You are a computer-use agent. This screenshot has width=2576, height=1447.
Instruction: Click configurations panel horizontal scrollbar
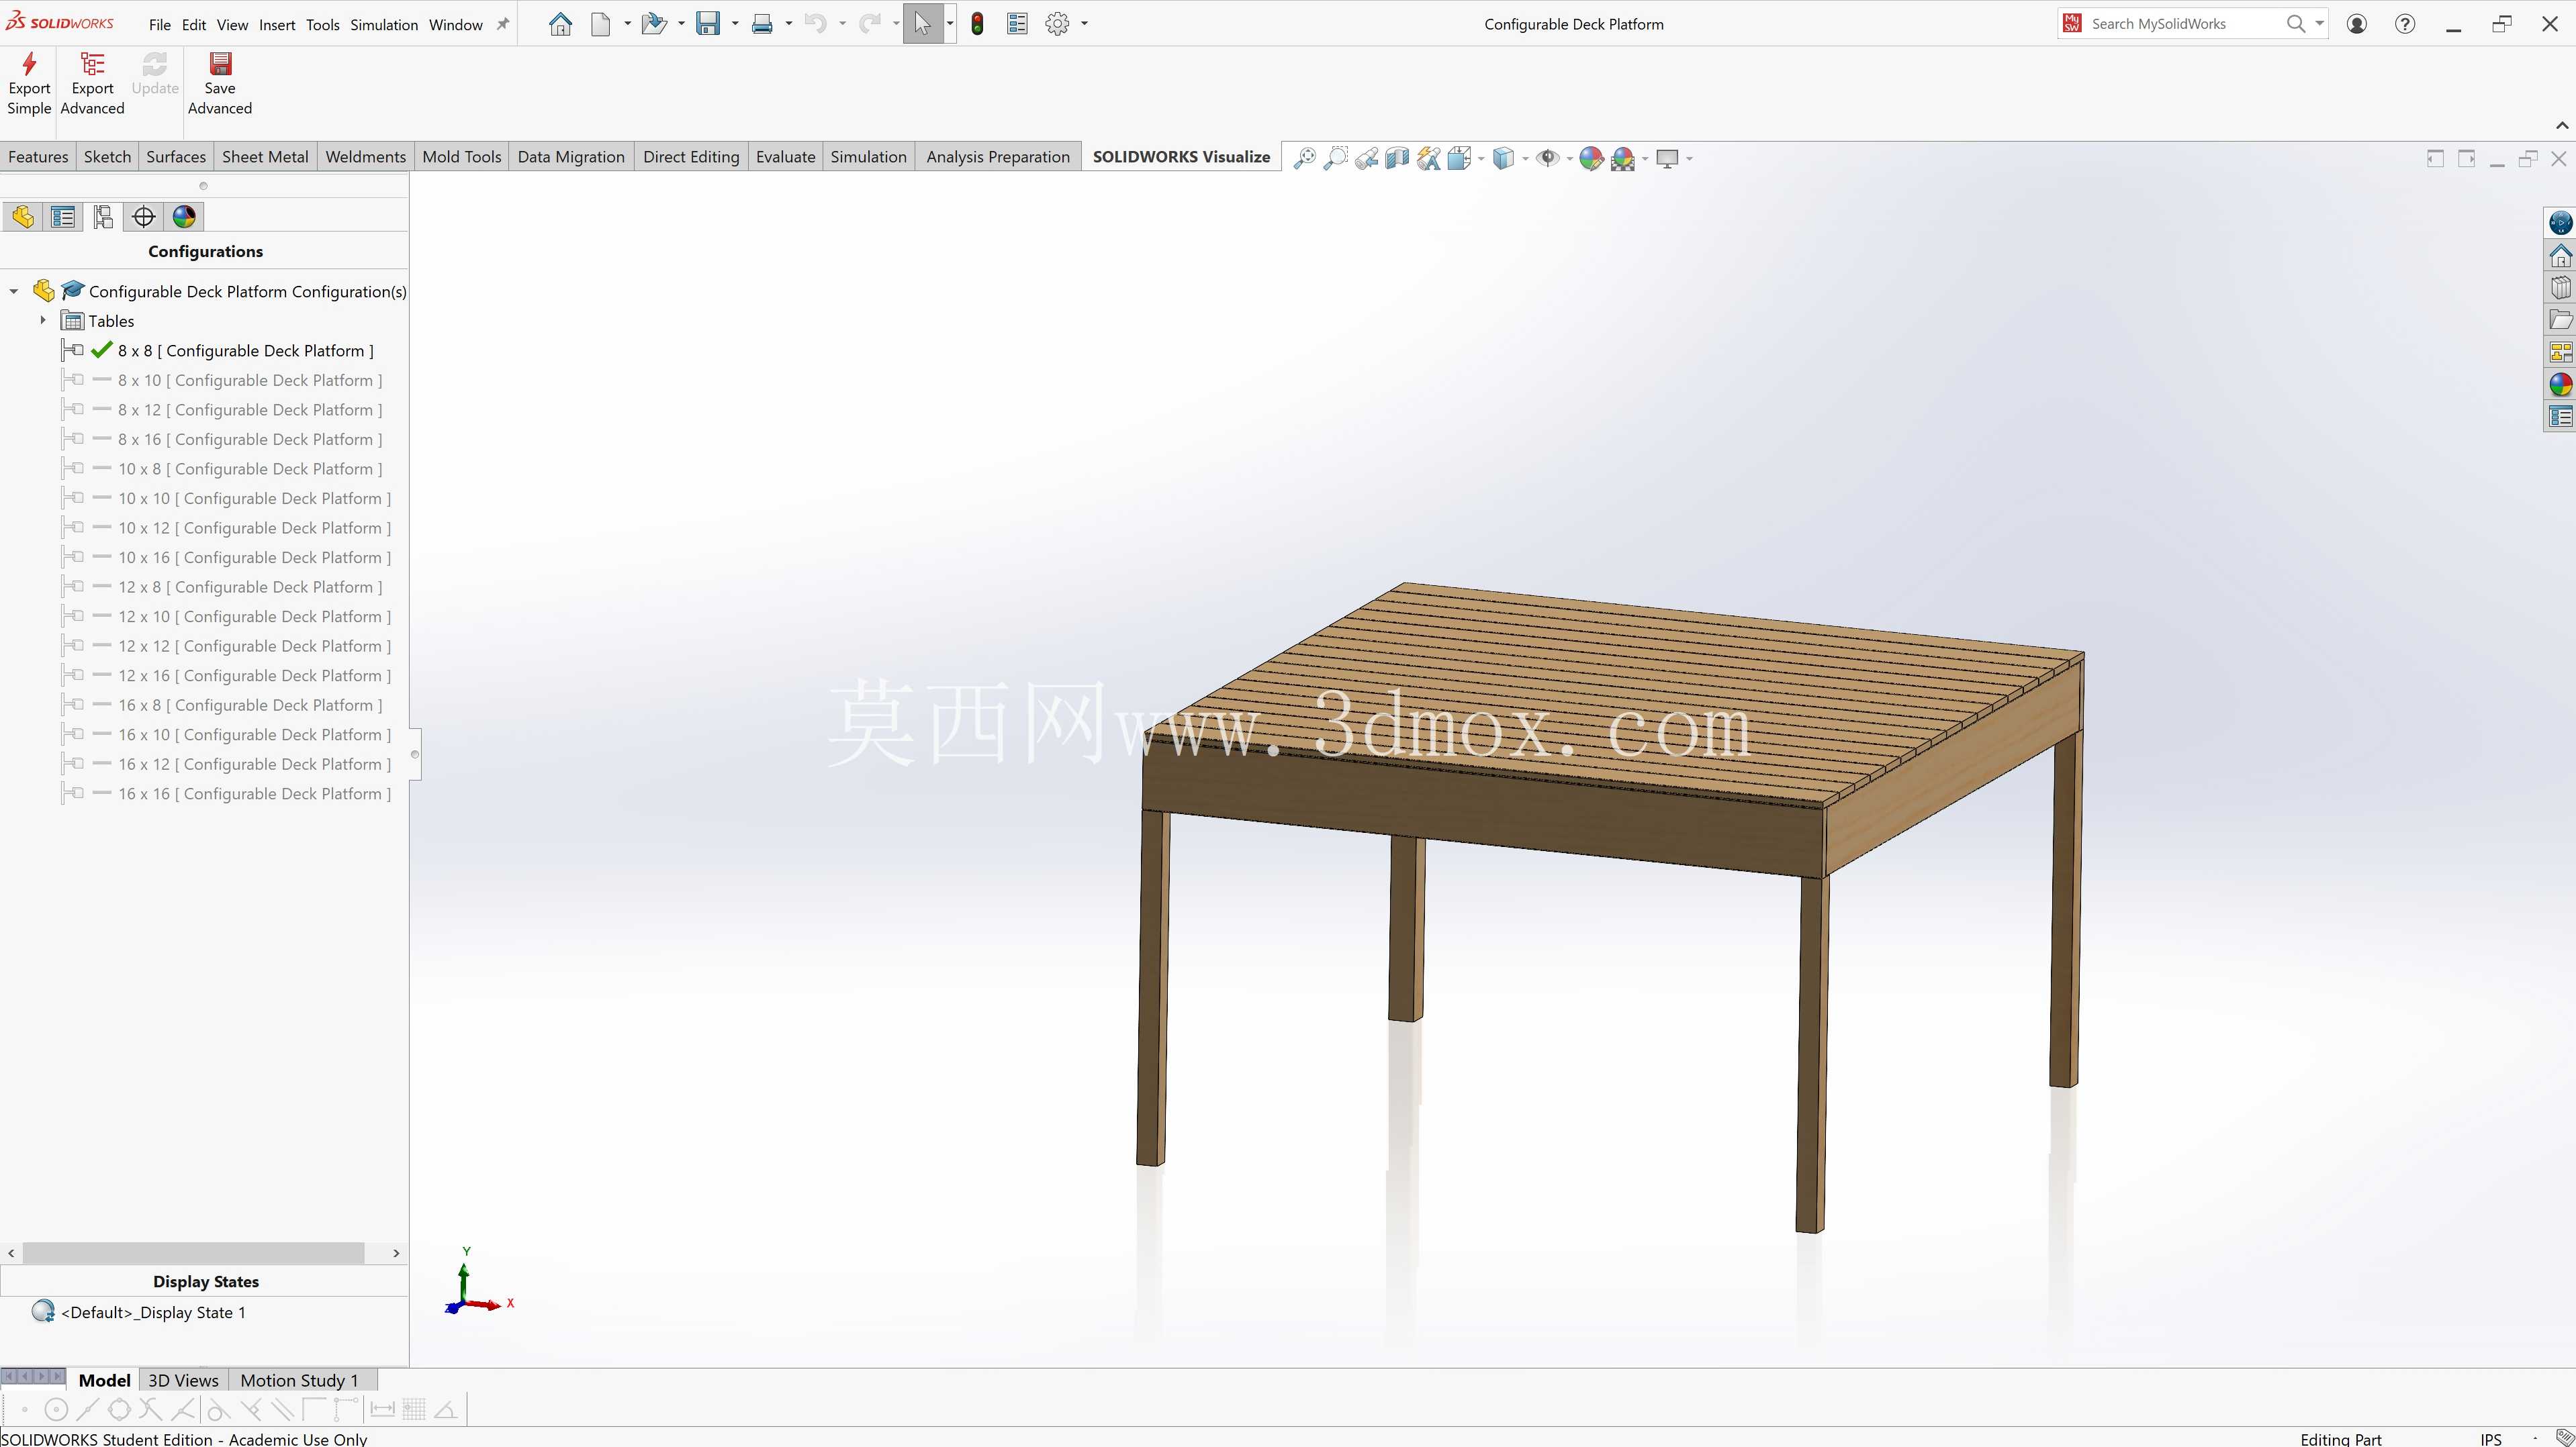point(193,1253)
